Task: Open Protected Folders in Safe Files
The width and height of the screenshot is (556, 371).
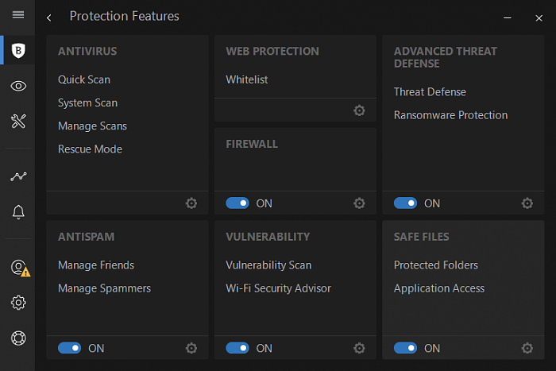Action: coord(436,265)
